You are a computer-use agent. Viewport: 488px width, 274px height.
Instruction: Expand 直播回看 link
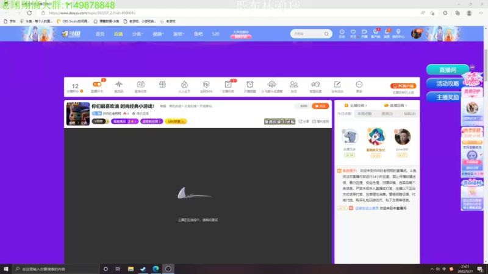click(x=395, y=105)
